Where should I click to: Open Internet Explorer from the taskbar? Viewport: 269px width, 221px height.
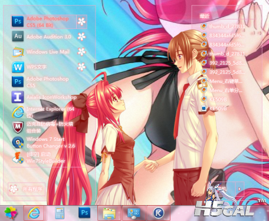click(34, 213)
